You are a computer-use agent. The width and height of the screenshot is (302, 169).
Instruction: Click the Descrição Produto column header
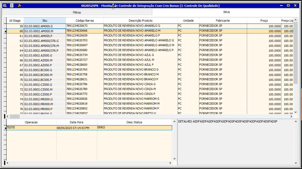140,20
